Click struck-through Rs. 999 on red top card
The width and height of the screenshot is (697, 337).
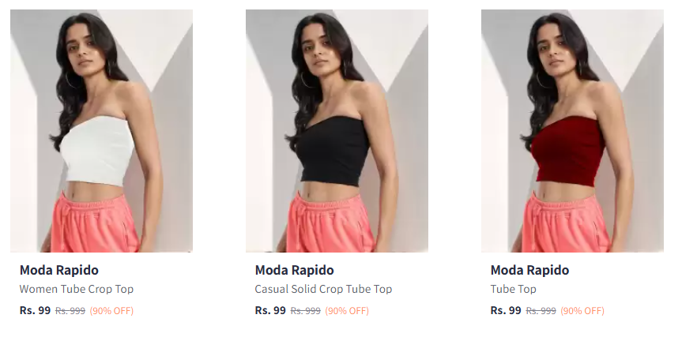541,311
